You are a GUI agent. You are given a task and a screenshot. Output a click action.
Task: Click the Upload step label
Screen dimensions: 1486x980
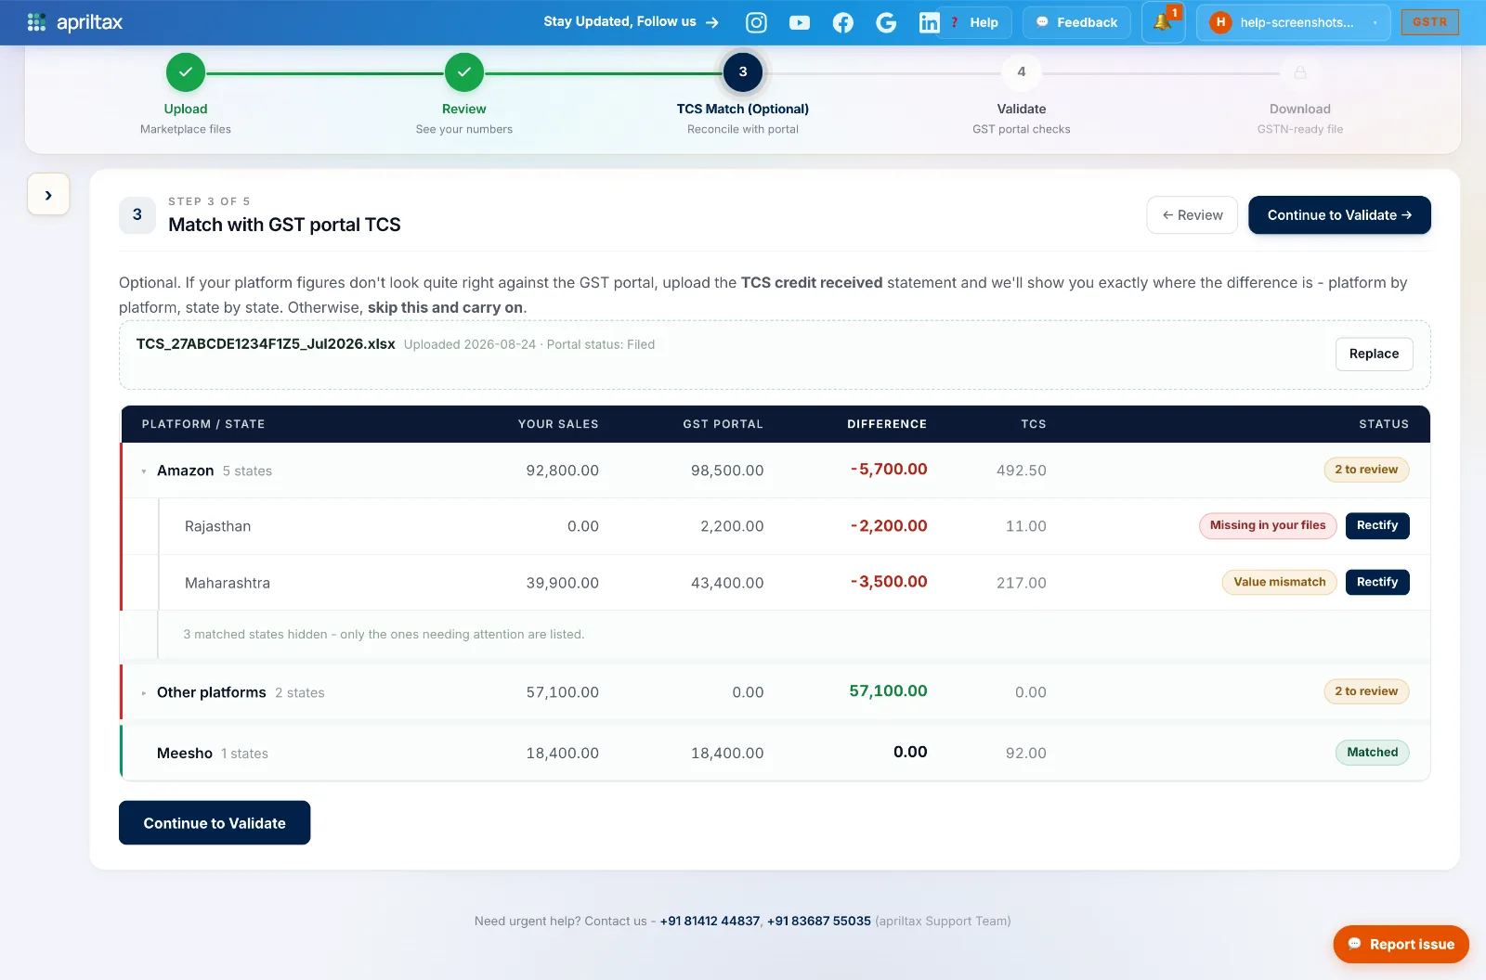click(x=186, y=109)
